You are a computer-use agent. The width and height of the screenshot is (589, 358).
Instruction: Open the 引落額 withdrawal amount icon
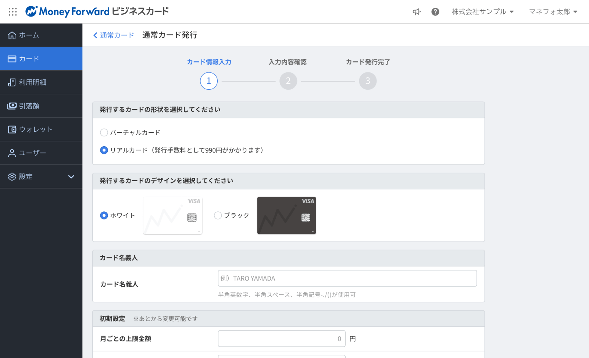tap(12, 106)
